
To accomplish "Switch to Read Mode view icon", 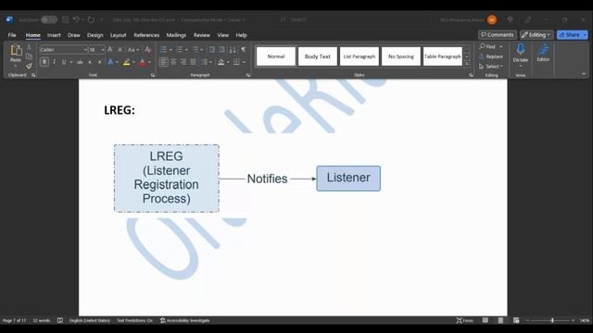I will (486, 321).
